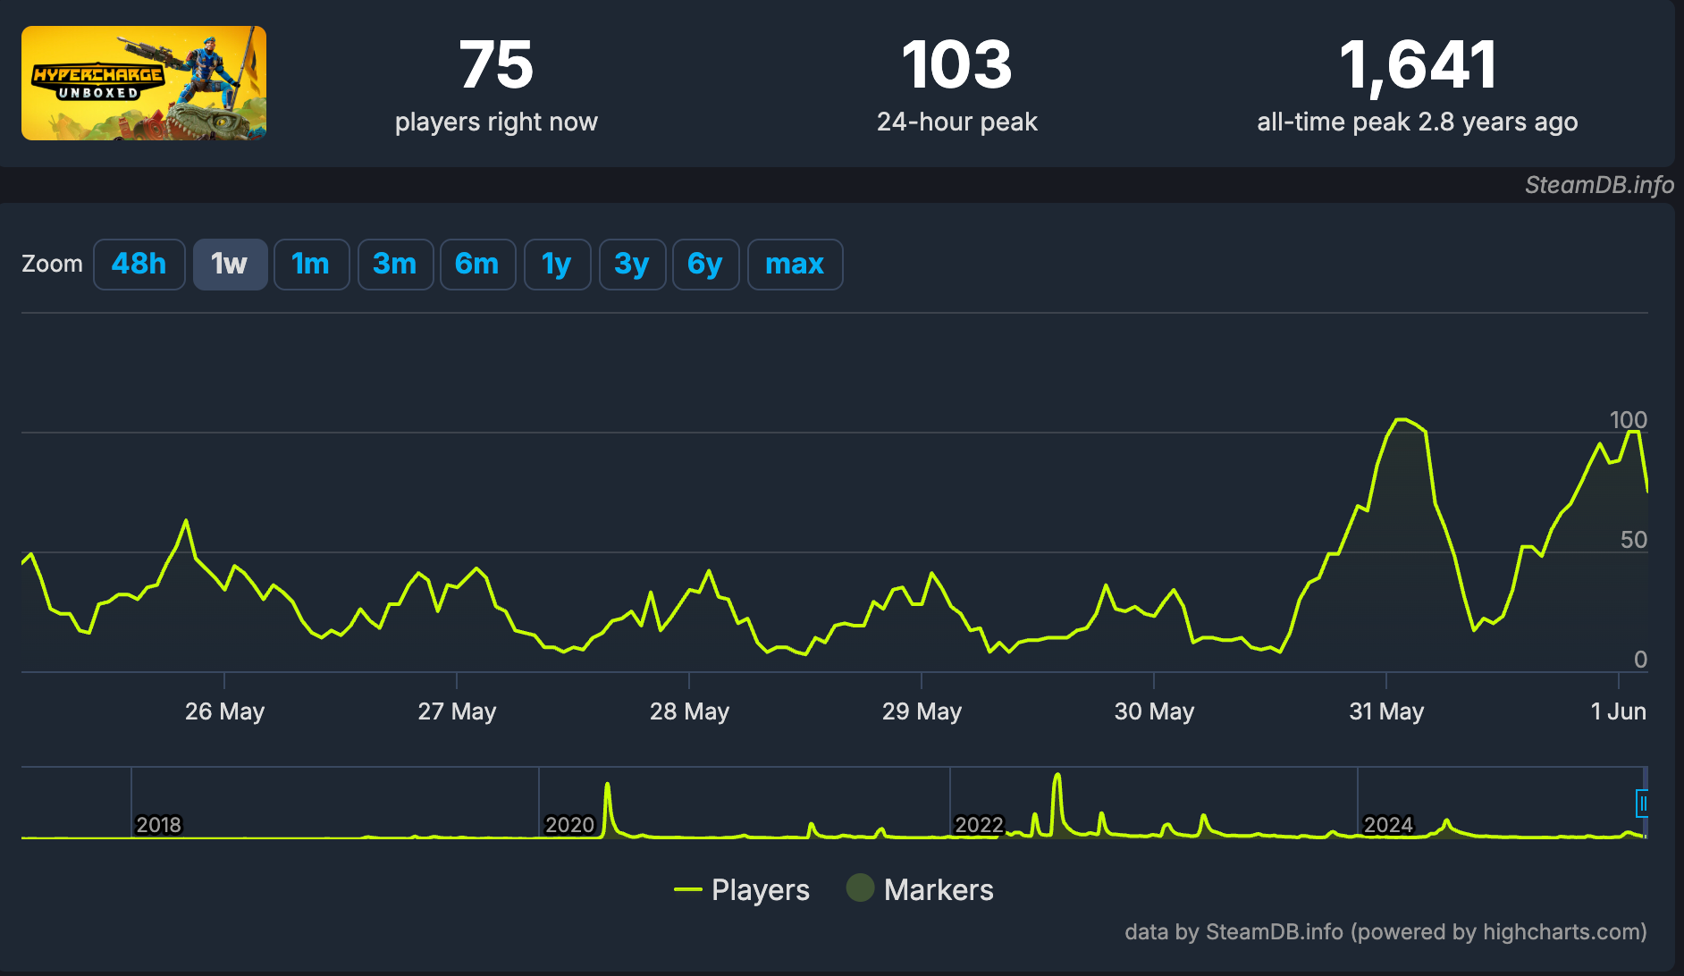
Task: Click the 2024 label in navigator
Action: [x=1387, y=825]
